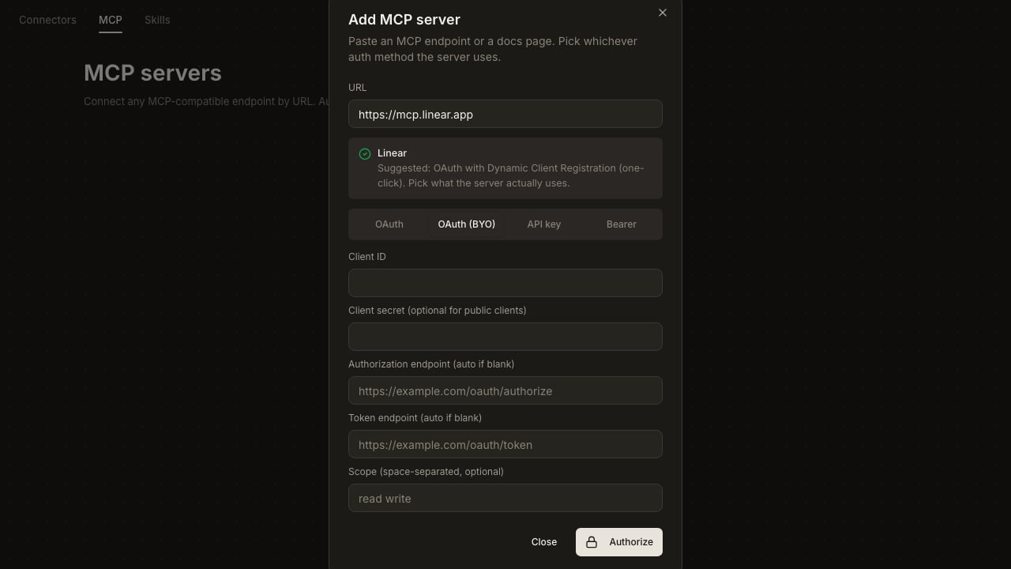The height and width of the screenshot is (569, 1011).
Task: Open the MCP tab in background page
Action: pyautogui.click(x=111, y=20)
